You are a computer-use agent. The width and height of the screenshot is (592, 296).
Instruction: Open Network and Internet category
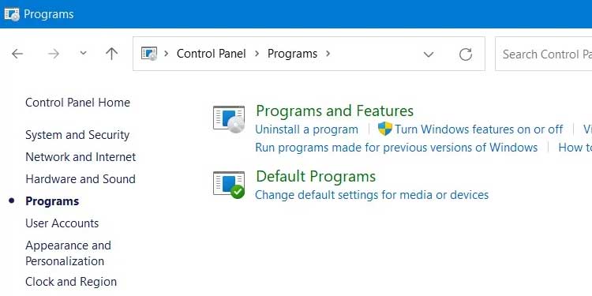[81, 157]
